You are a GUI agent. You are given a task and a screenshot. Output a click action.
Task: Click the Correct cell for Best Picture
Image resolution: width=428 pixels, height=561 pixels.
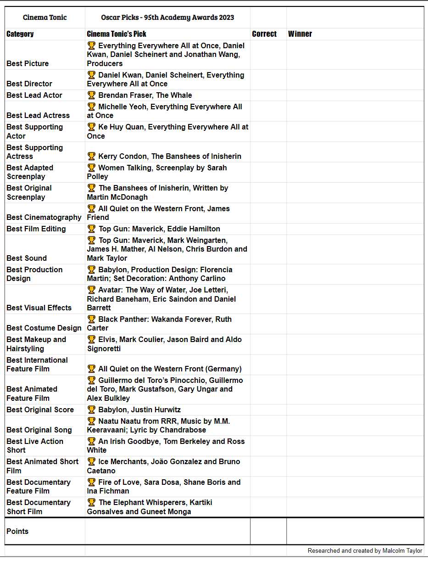[x=268, y=55]
